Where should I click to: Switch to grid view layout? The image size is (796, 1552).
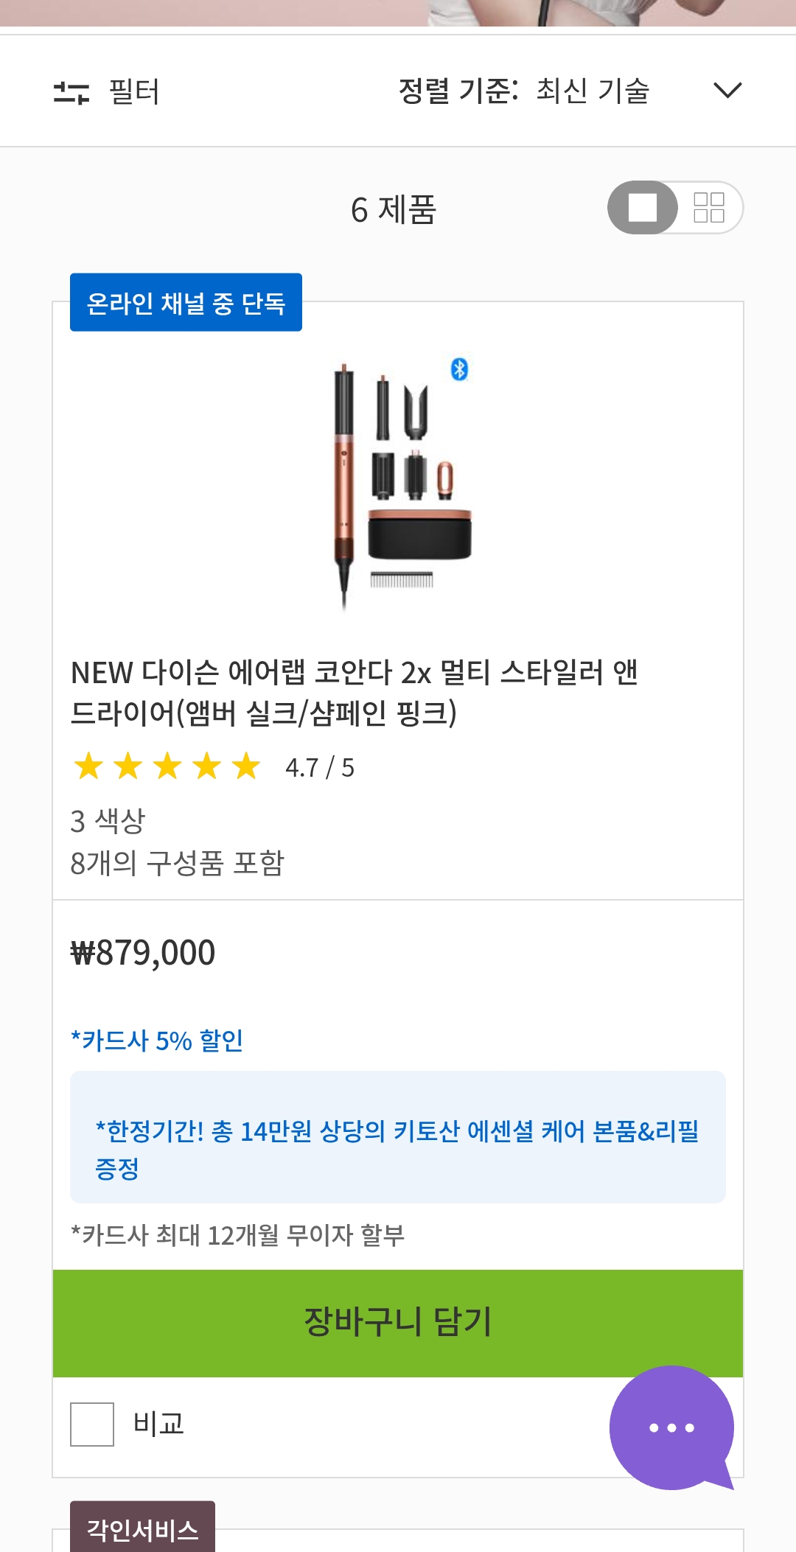708,208
